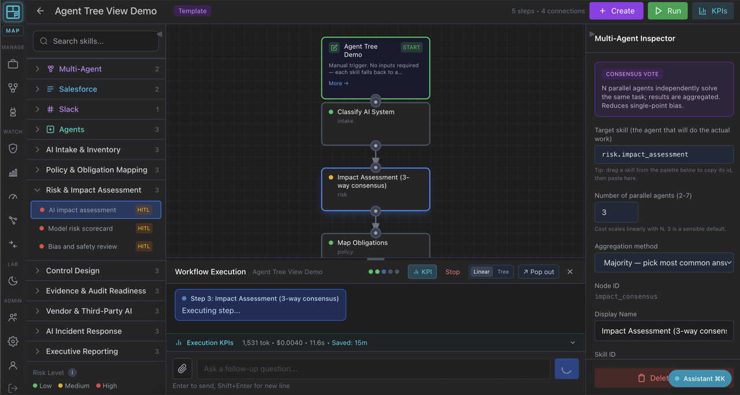
Task: Click the loading send button
Action: click(567, 368)
